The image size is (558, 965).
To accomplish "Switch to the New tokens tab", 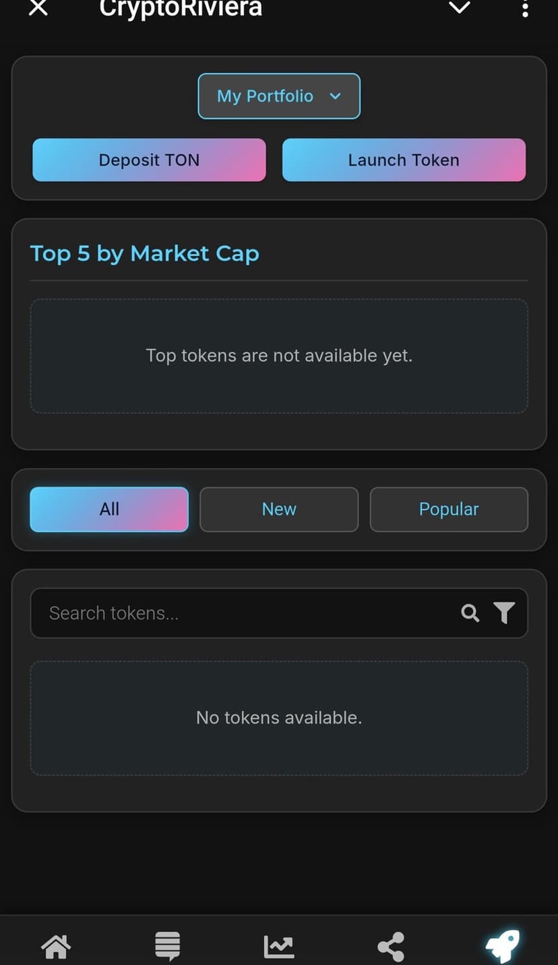I will (x=279, y=509).
